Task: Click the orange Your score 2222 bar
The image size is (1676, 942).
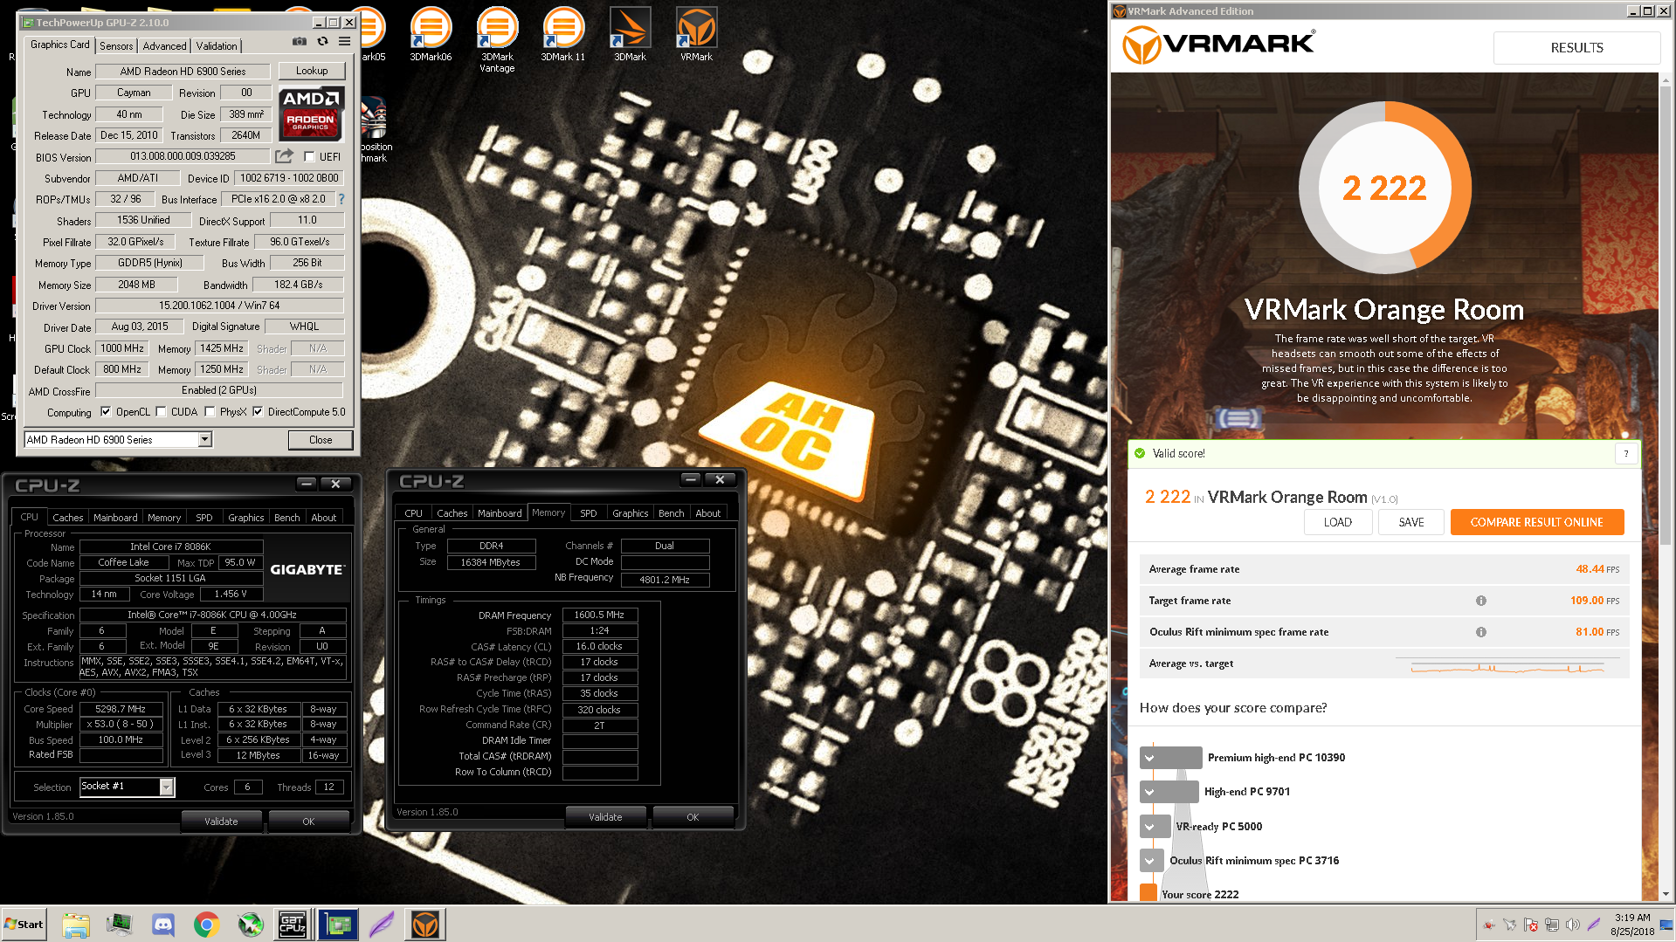Action: point(1148,892)
